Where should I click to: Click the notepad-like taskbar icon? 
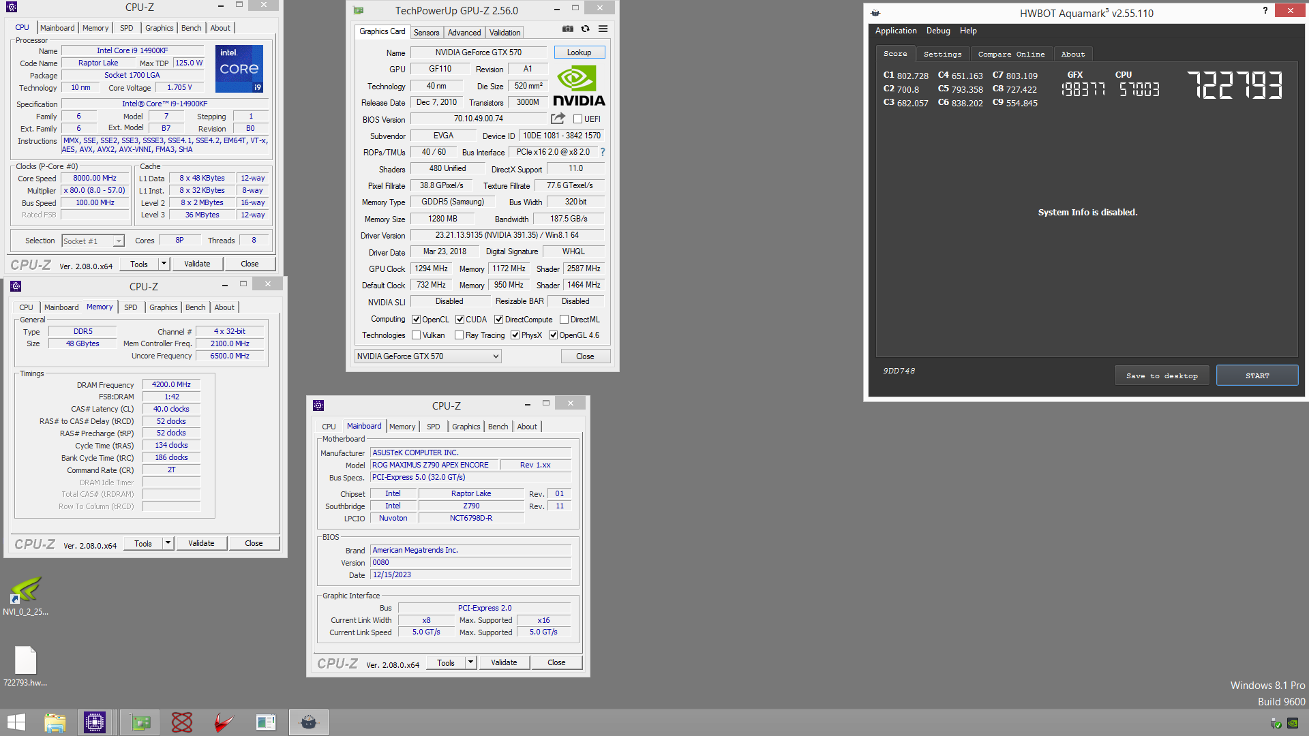coord(265,722)
